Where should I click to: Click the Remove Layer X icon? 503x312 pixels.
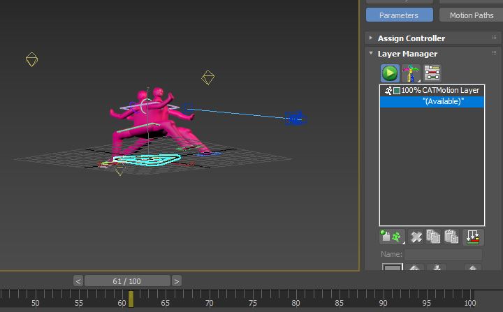pos(416,237)
